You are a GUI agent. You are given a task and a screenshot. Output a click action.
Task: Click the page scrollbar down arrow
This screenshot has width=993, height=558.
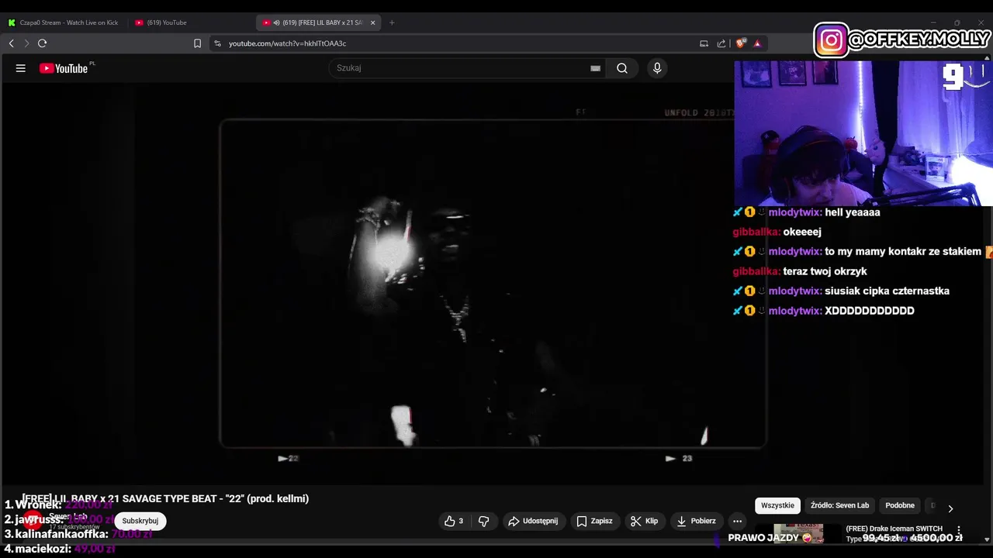tap(987, 539)
